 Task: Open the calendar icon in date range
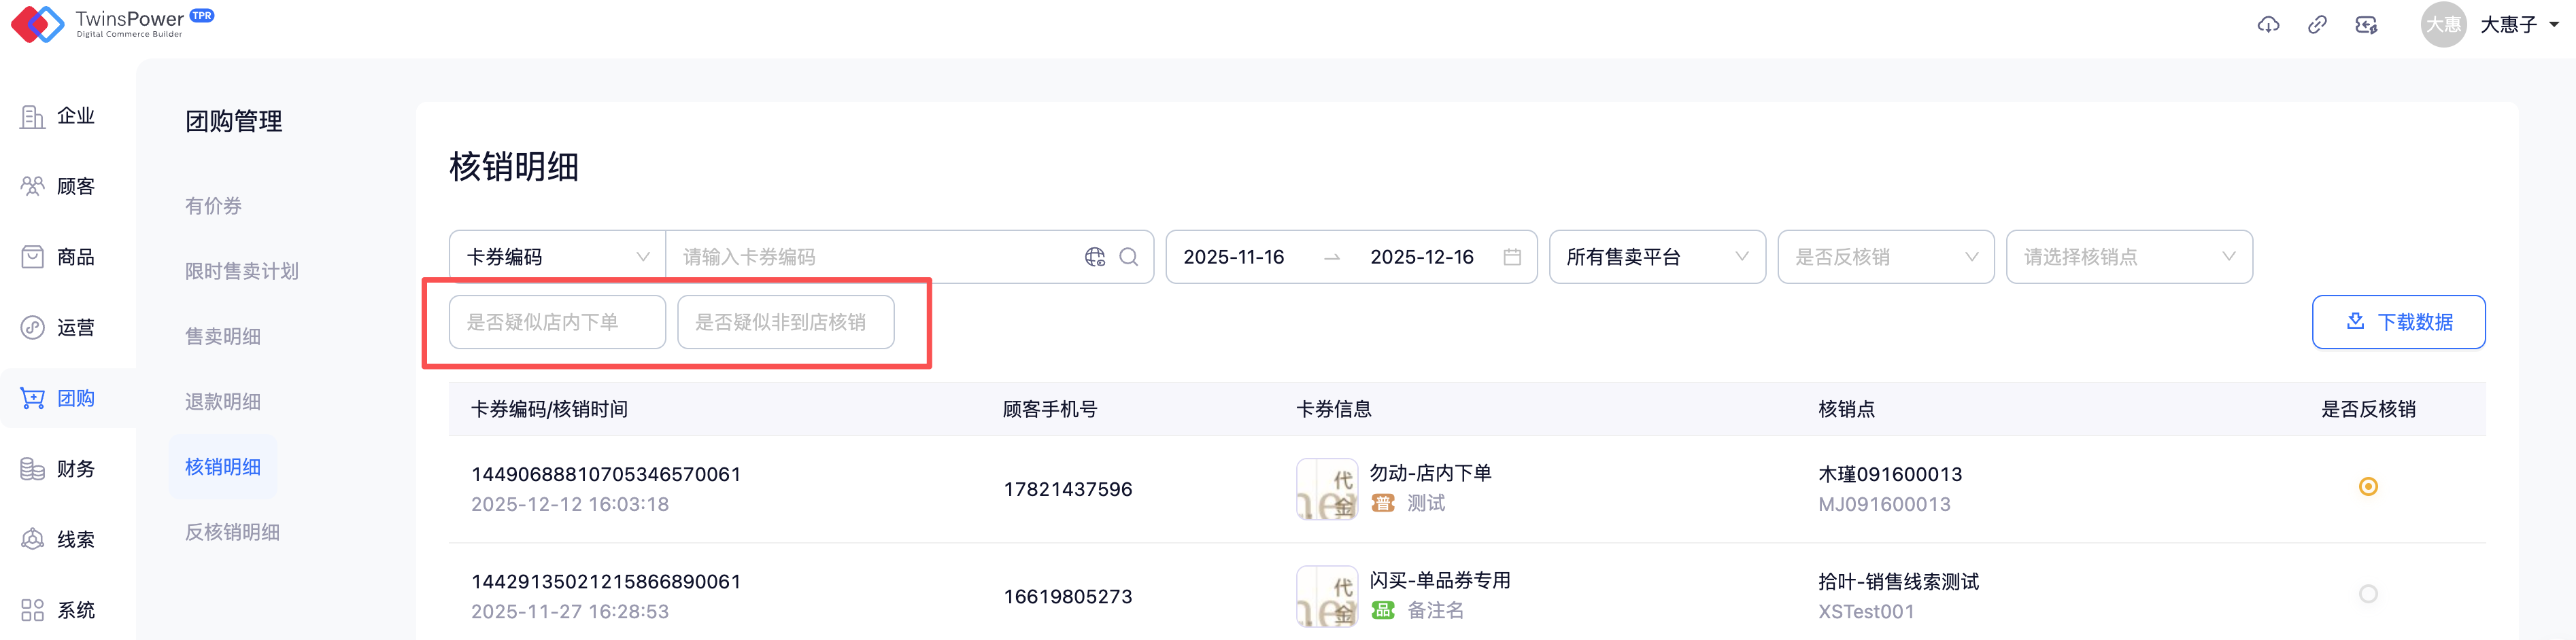1512,257
